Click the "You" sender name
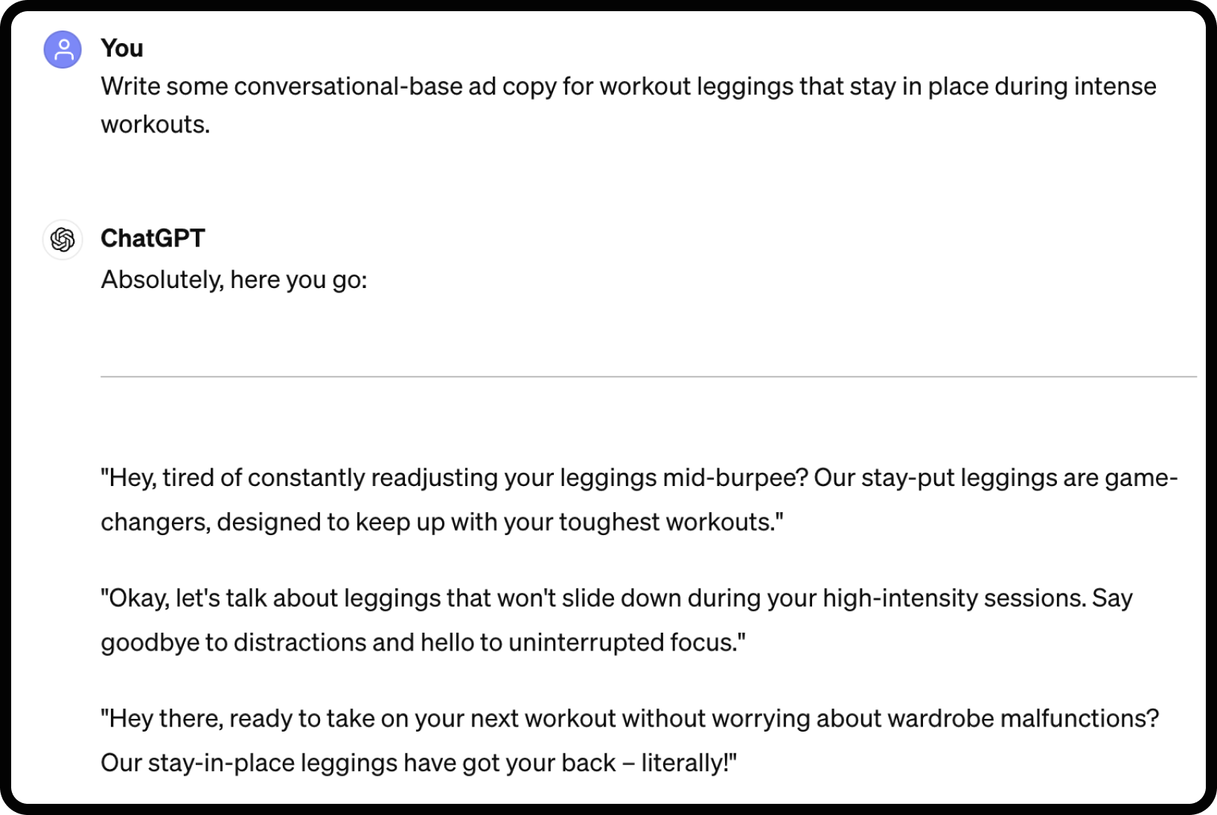Image resolution: width=1217 pixels, height=815 pixels. [x=122, y=48]
